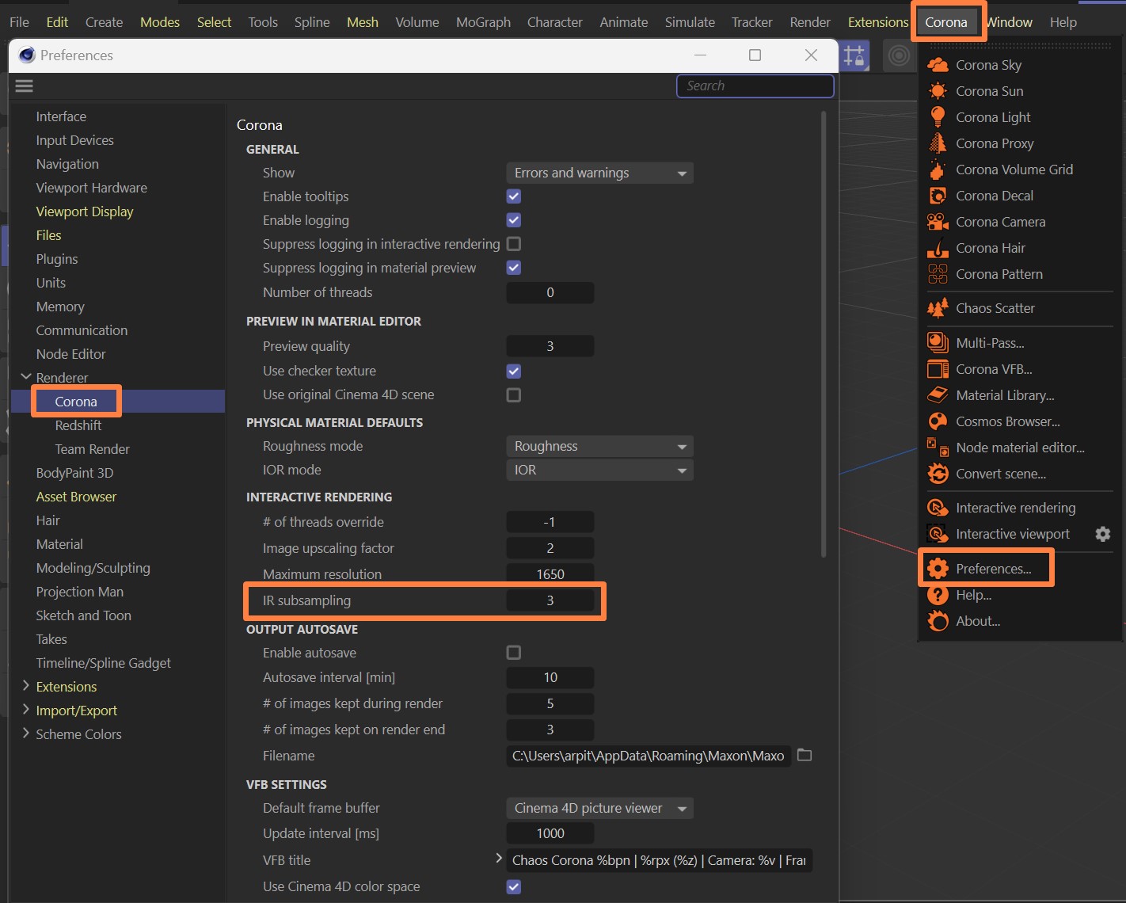
Task: Check Use original Cinema 4D scene
Action: pyautogui.click(x=514, y=394)
